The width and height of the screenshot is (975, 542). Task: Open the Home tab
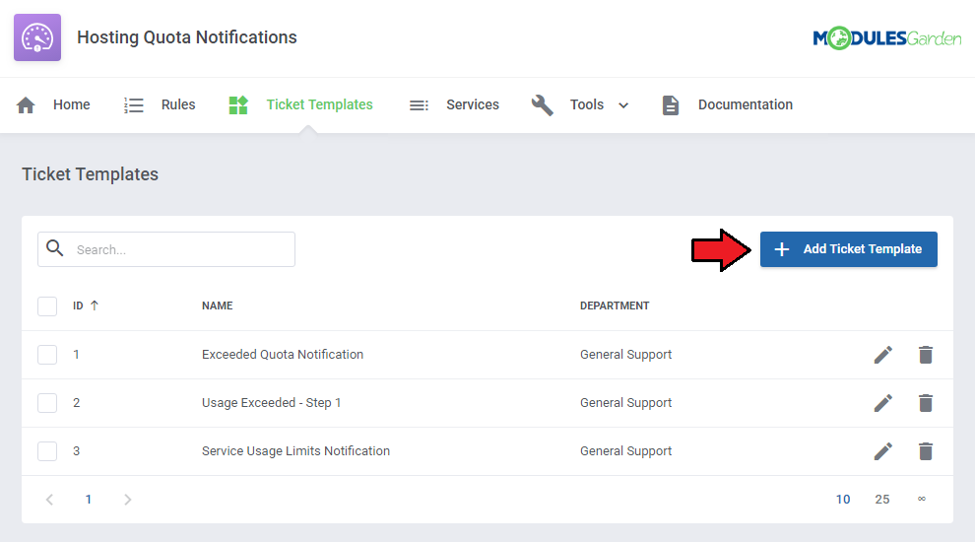(72, 104)
